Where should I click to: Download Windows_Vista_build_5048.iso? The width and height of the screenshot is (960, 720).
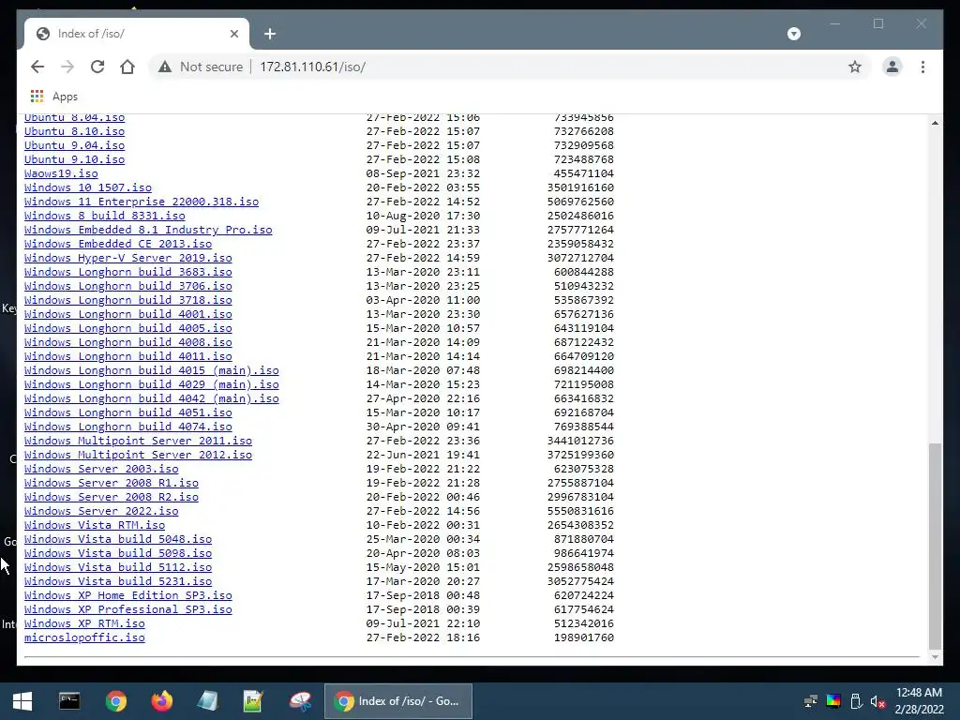117,539
